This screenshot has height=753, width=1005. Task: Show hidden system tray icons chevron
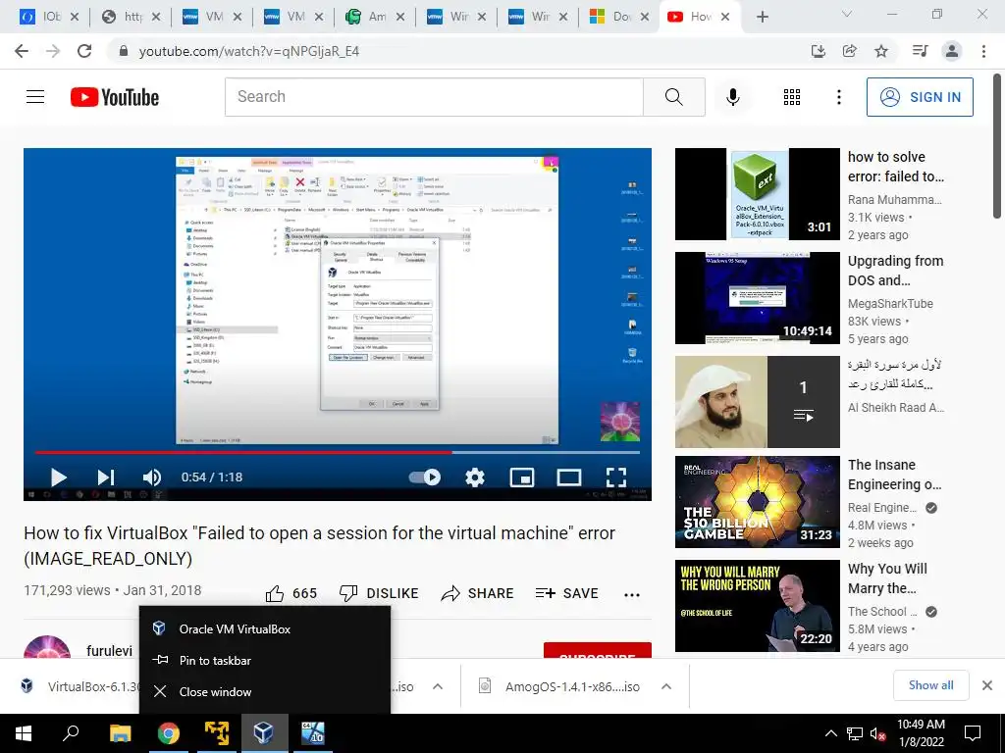pyautogui.click(x=830, y=733)
